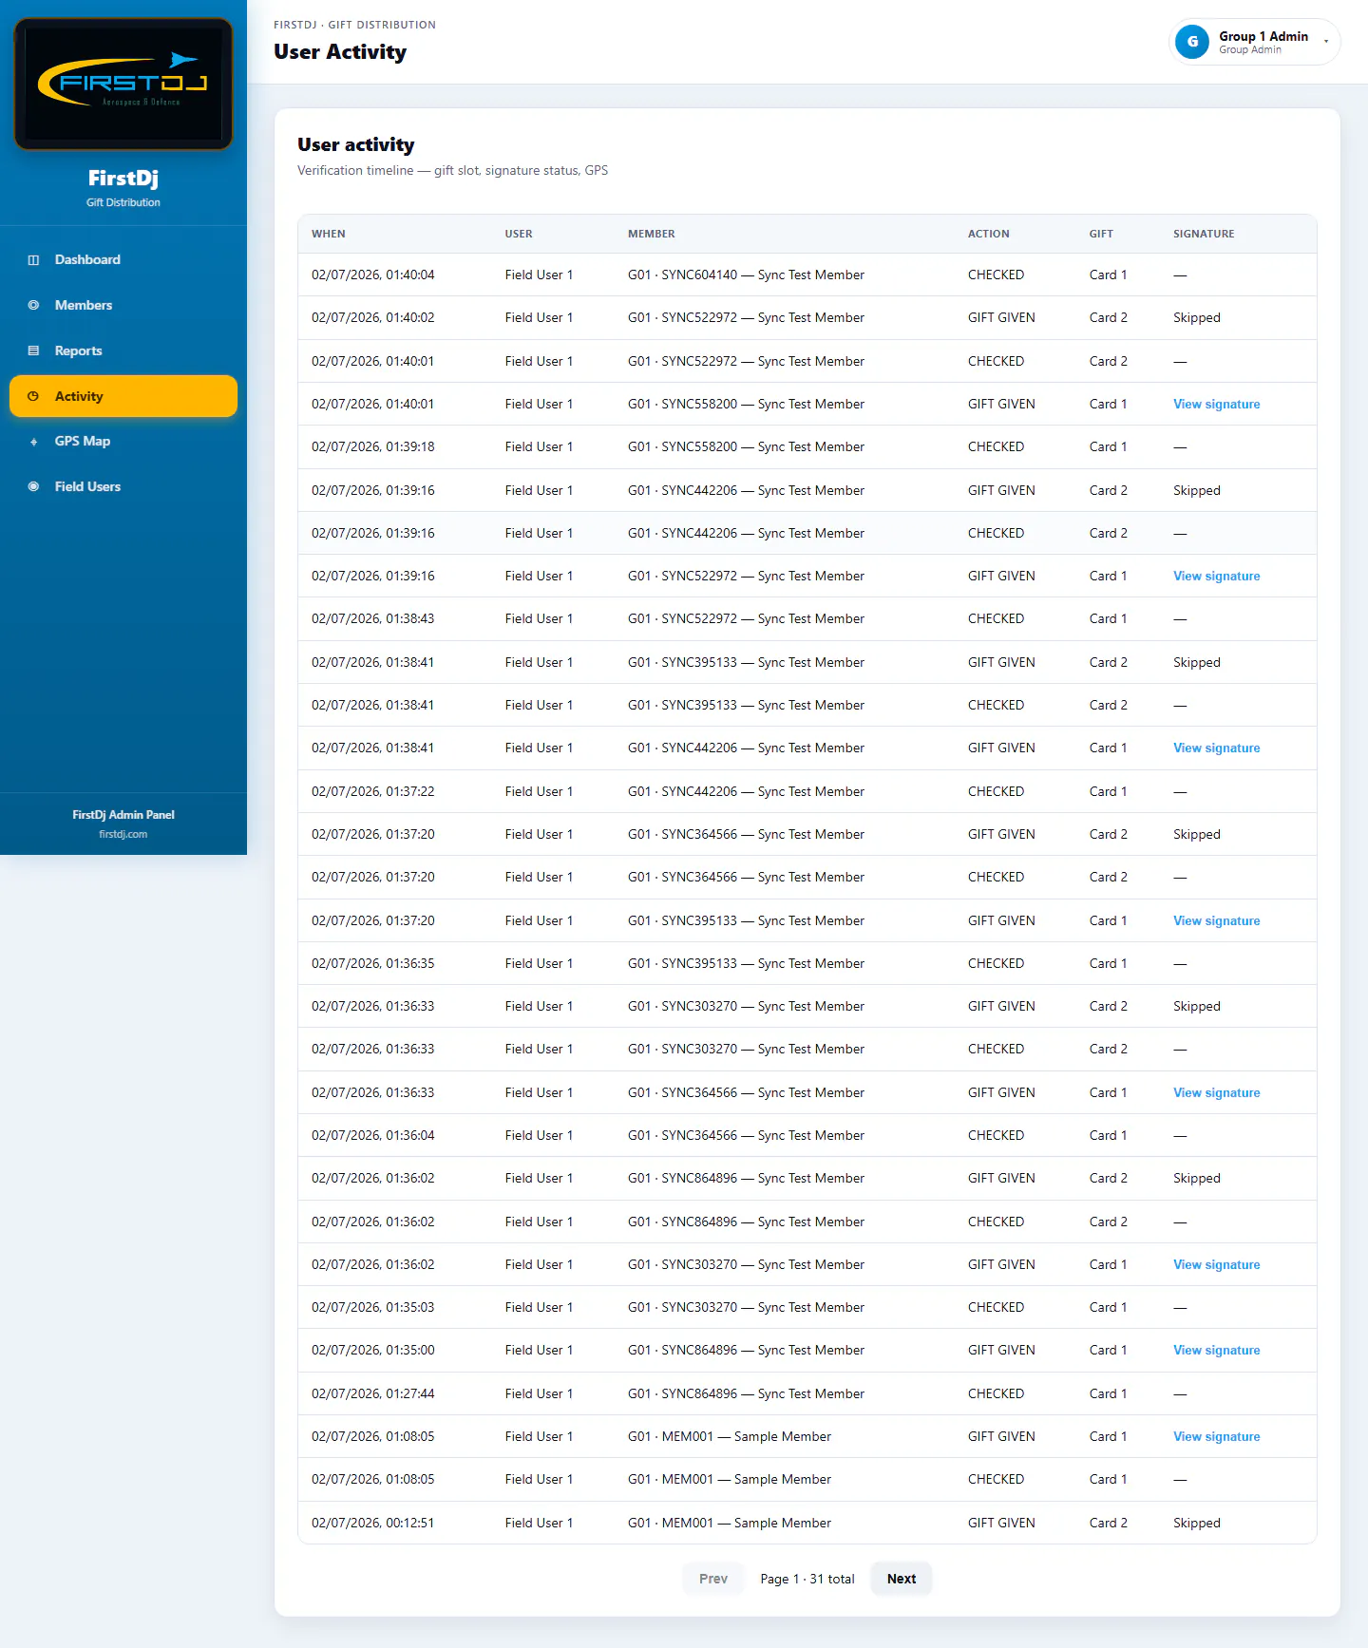Viewport: 1368px width, 1648px height.
Task: Select the Activity menu item
Action: tap(123, 397)
